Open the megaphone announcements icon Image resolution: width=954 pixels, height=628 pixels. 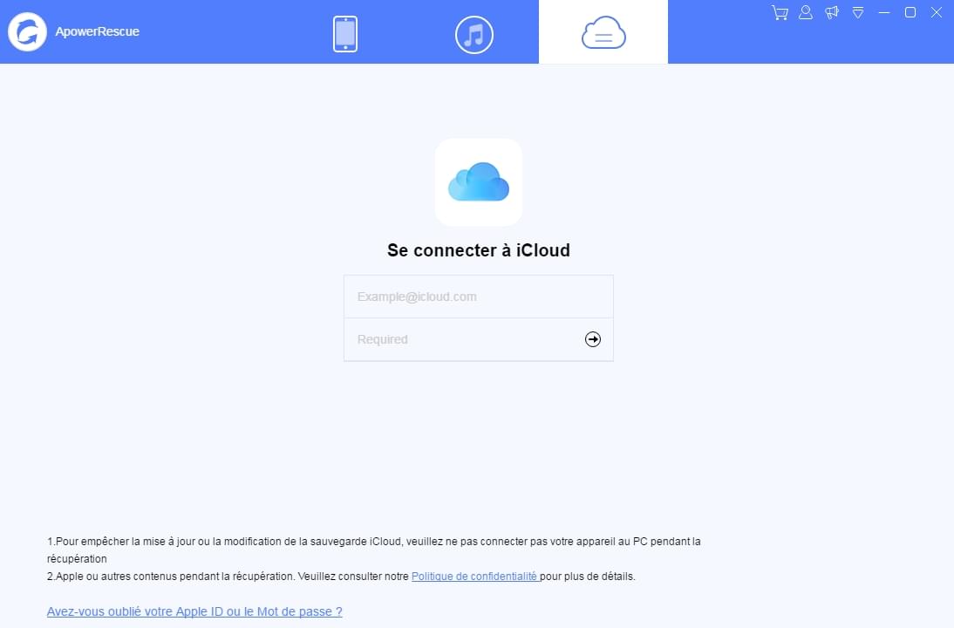[x=831, y=12]
